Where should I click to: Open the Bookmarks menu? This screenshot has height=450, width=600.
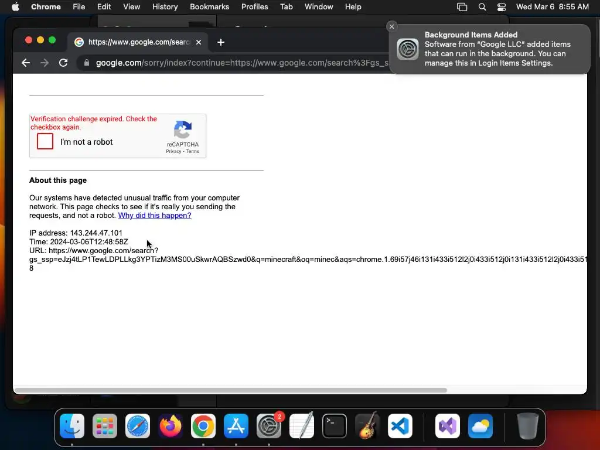(209, 7)
